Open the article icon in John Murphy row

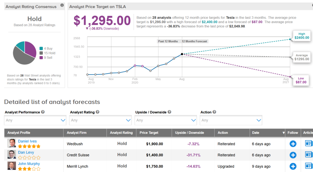pyautogui.click(x=309, y=166)
